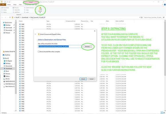
Task: Switch to the View ribbon tab
Action: [x=20, y=5]
